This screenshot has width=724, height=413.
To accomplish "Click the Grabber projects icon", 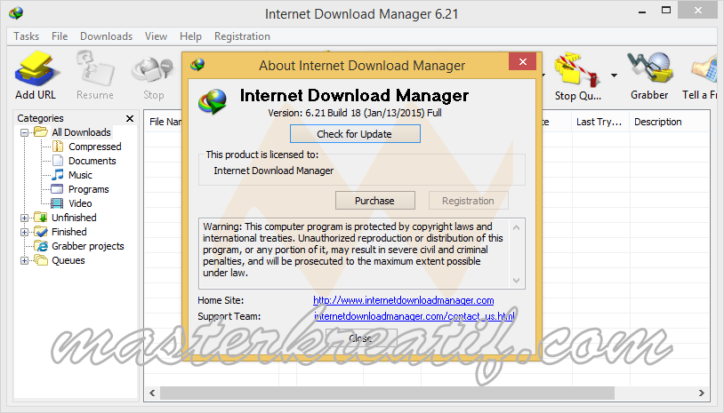I will coord(41,246).
